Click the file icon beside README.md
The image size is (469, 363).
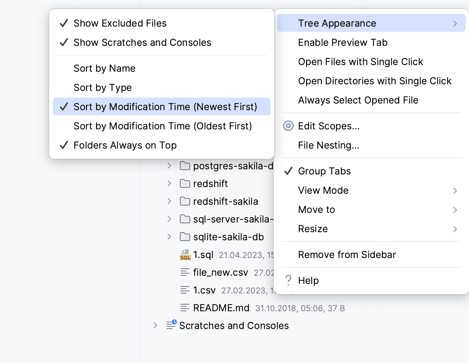[185, 308]
